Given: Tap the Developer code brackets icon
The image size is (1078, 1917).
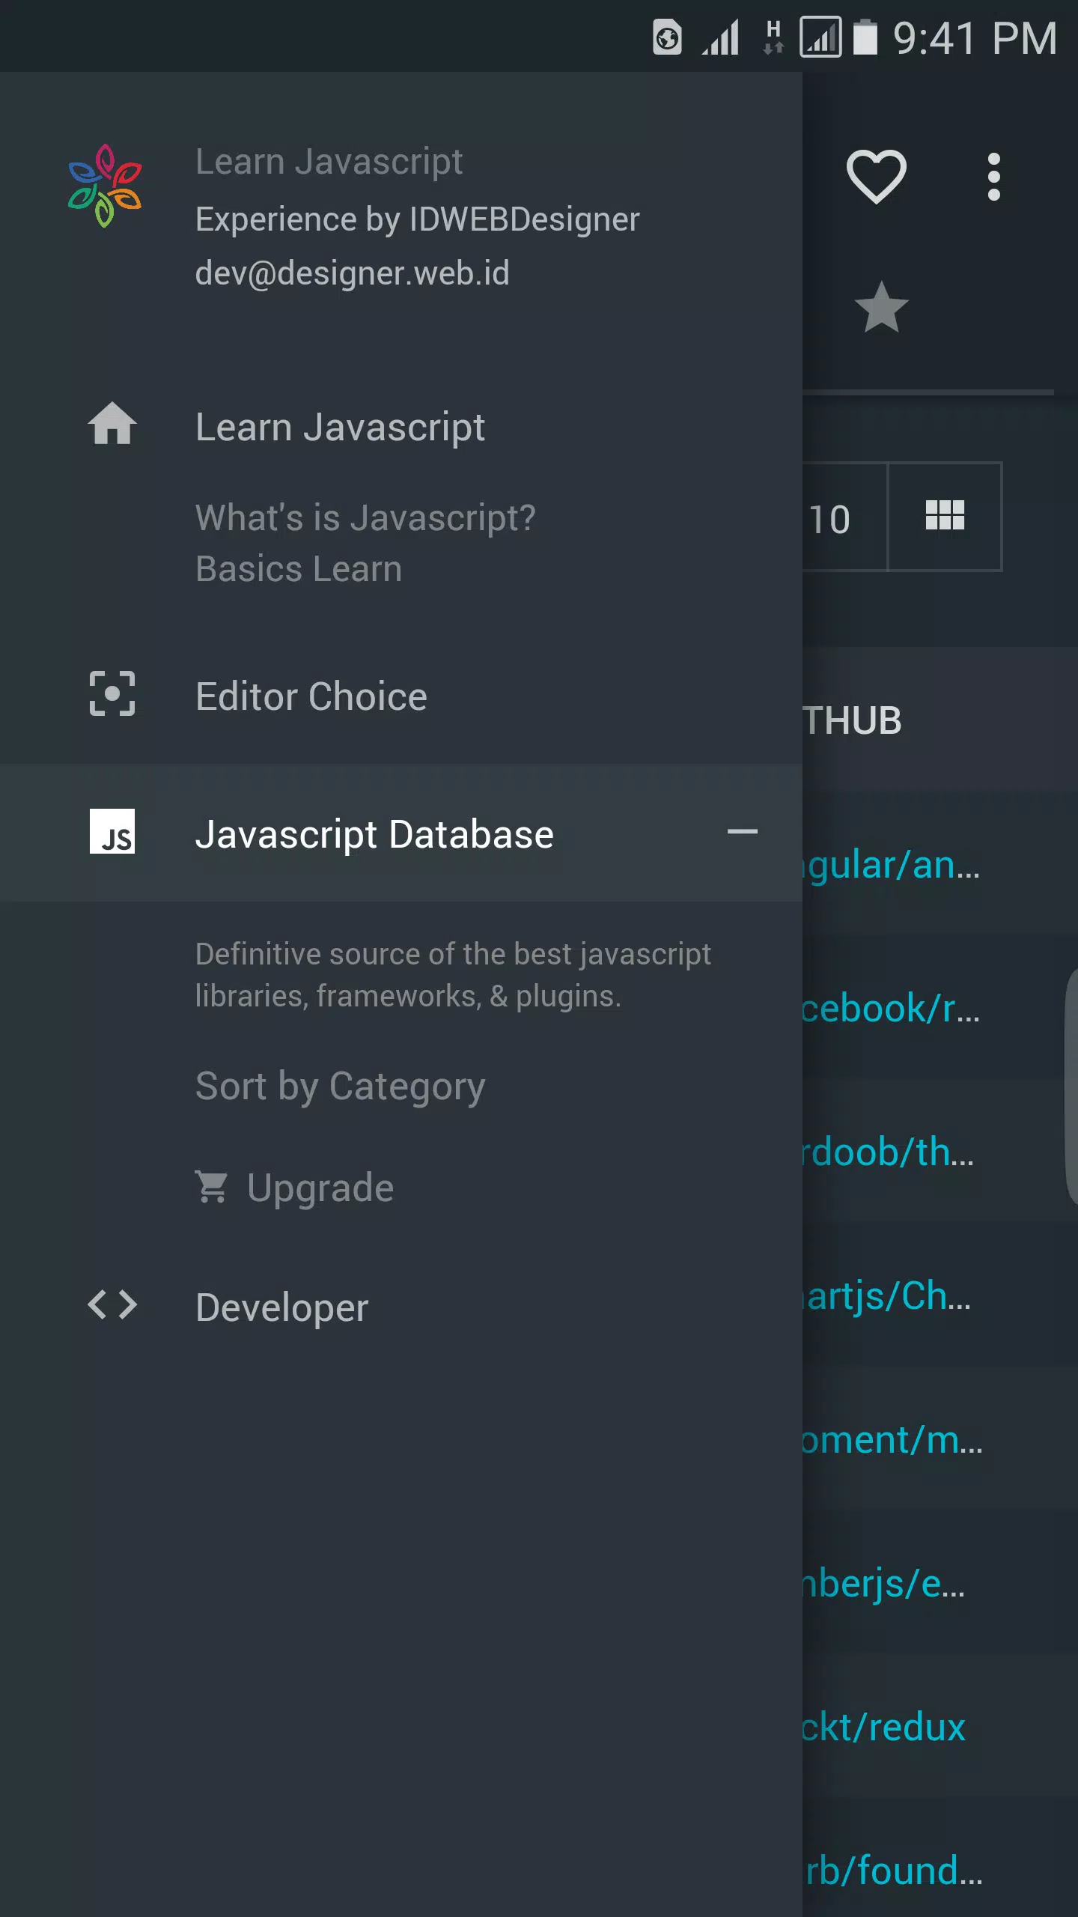Looking at the screenshot, I should click(x=112, y=1304).
